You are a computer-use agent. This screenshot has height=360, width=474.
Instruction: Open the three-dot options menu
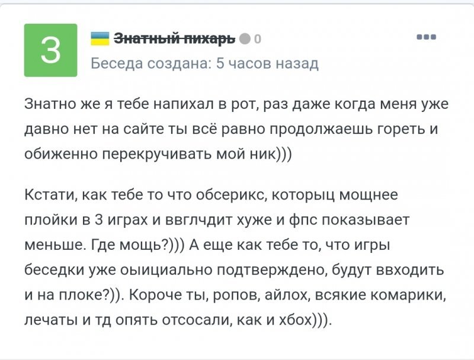click(x=426, y=37)
